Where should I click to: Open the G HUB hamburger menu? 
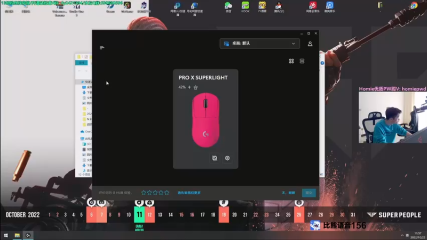[x=102, y=47]
